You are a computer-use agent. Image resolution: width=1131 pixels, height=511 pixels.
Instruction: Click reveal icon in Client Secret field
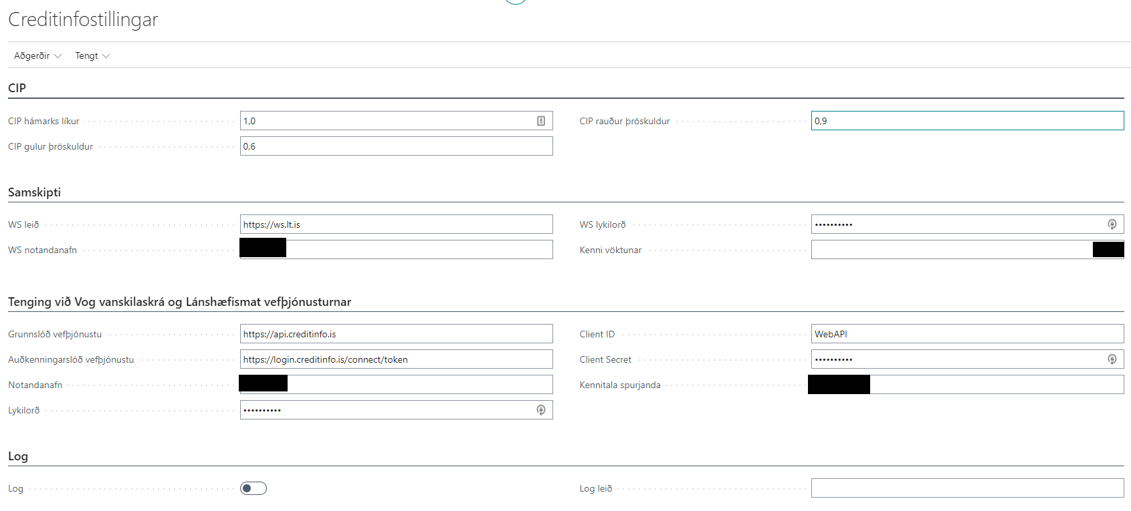pyautogui.click(x=1112, y=359)
